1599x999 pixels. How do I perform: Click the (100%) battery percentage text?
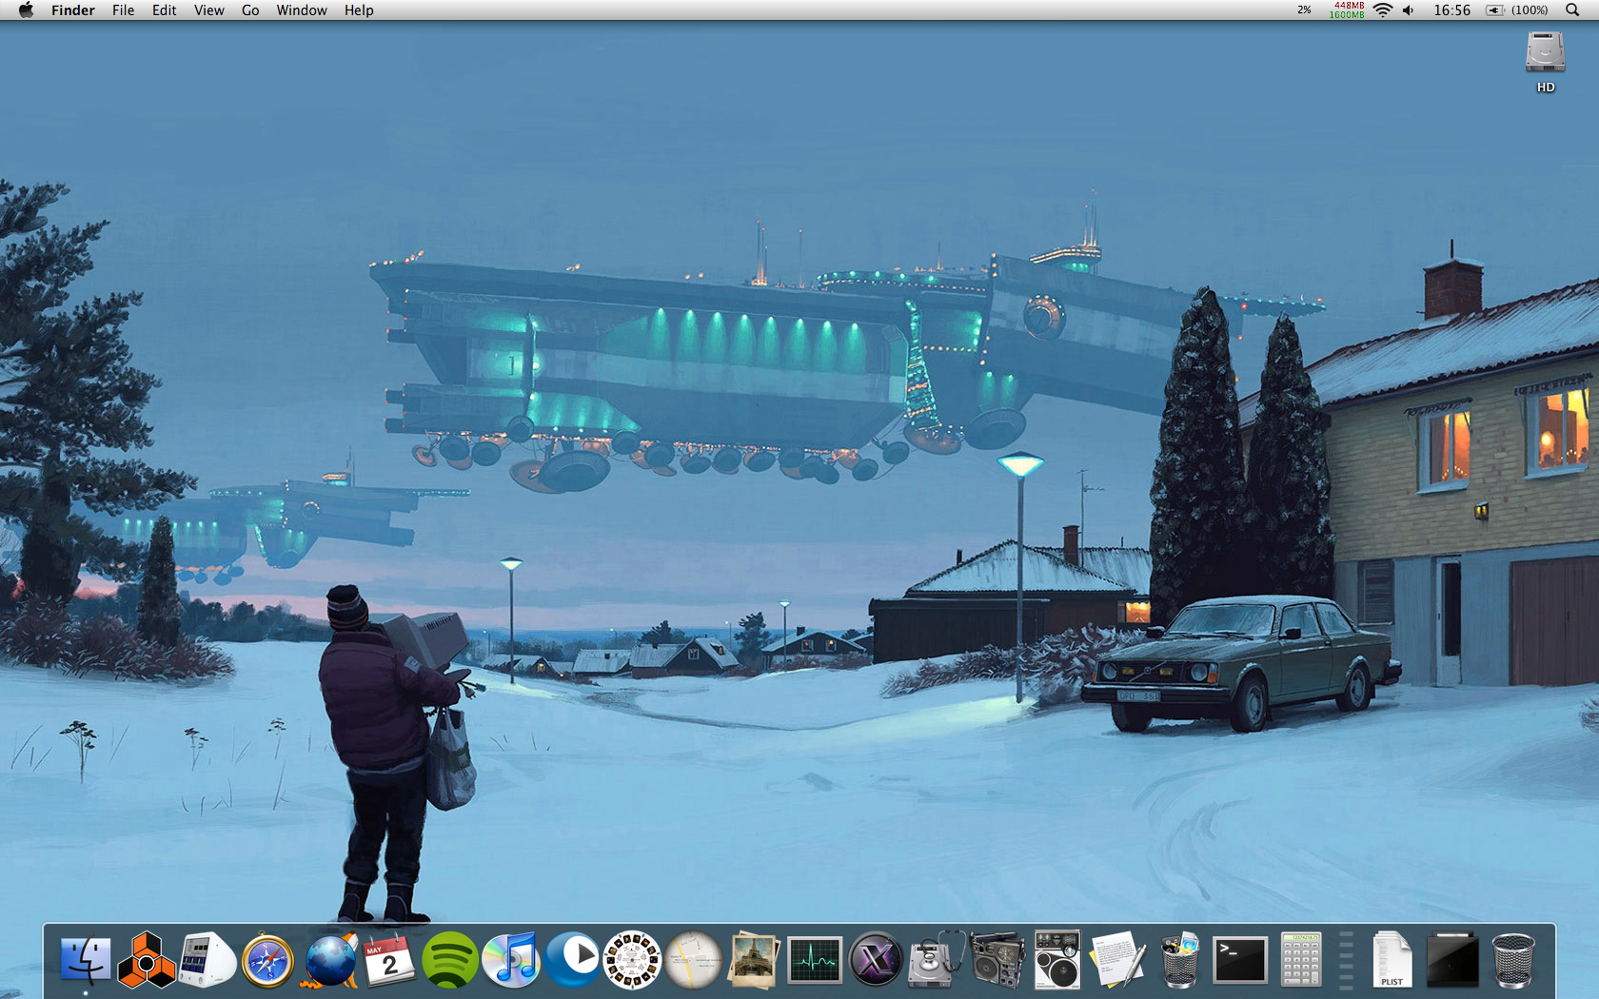click(1530, 10)
